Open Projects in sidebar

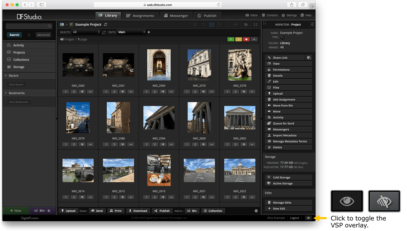pyautogui.click(x=29, y=52)
